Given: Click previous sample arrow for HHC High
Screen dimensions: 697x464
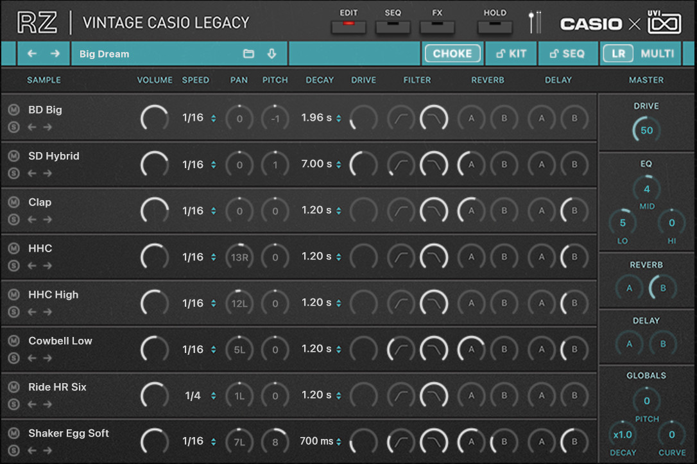Looking at the screenshot, I should tap(32, 312).
